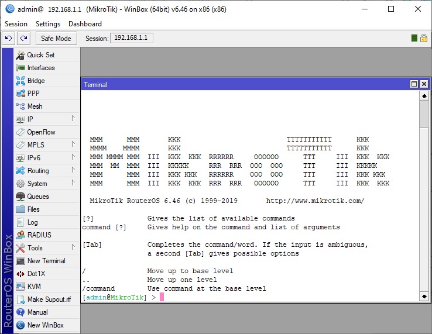
Task: Expand the Routing submenu
Action: coord(41,171)
